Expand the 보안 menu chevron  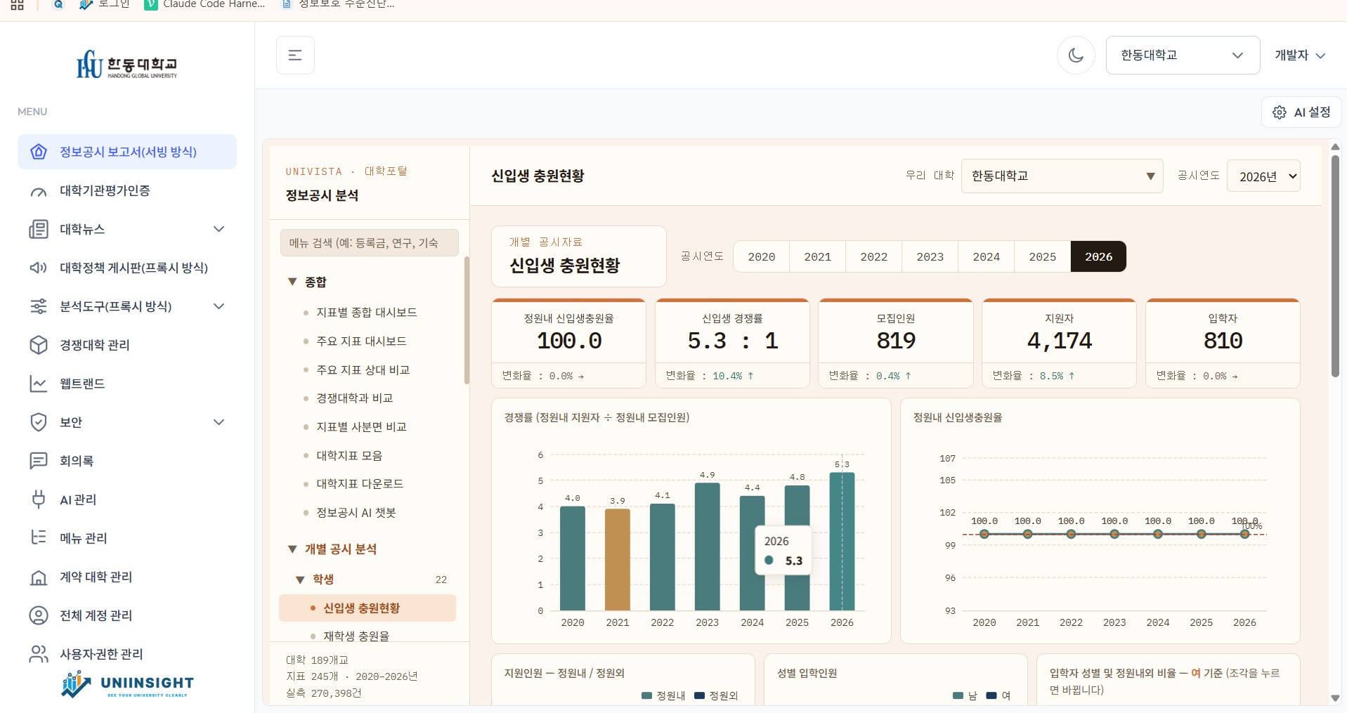pos(219,422)
